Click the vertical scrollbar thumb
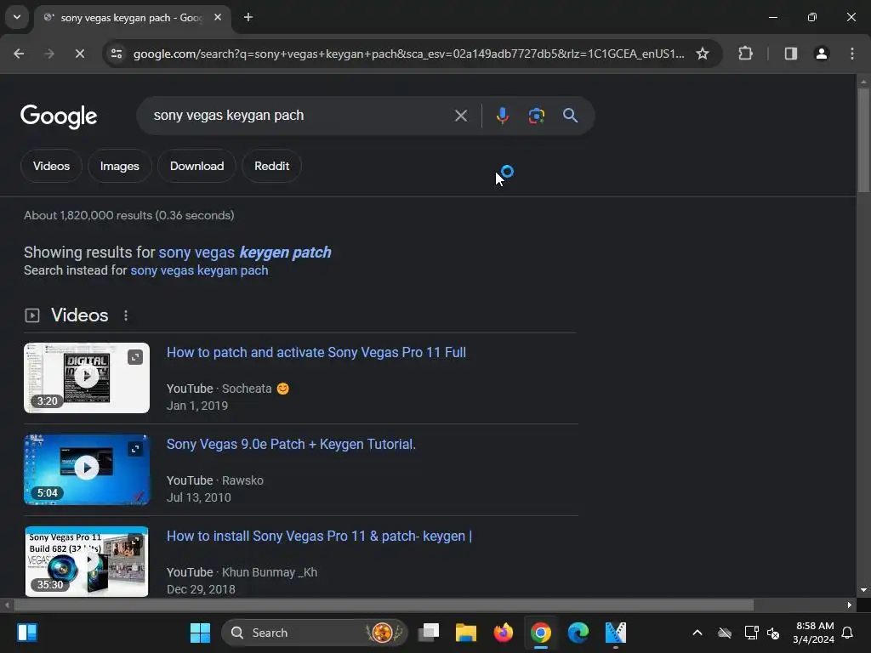The width and height of the screenshot is (871, 653). [x=863, y=140]
